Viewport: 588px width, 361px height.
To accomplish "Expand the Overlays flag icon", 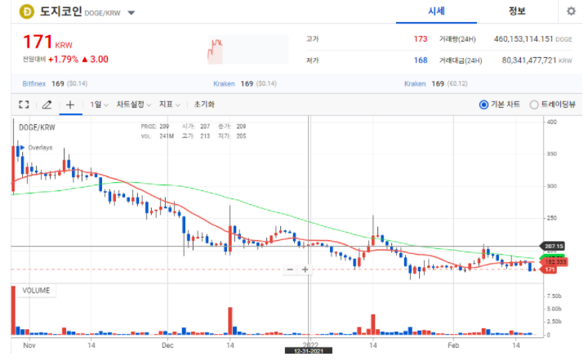I will pyautogui.click(x=22, y=148).
